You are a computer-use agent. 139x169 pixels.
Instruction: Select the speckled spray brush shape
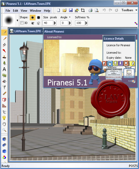[x=39, y=23]
